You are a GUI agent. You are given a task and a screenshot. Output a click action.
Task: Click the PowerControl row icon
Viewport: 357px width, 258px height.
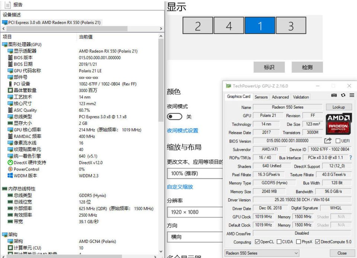pos(10,169)
